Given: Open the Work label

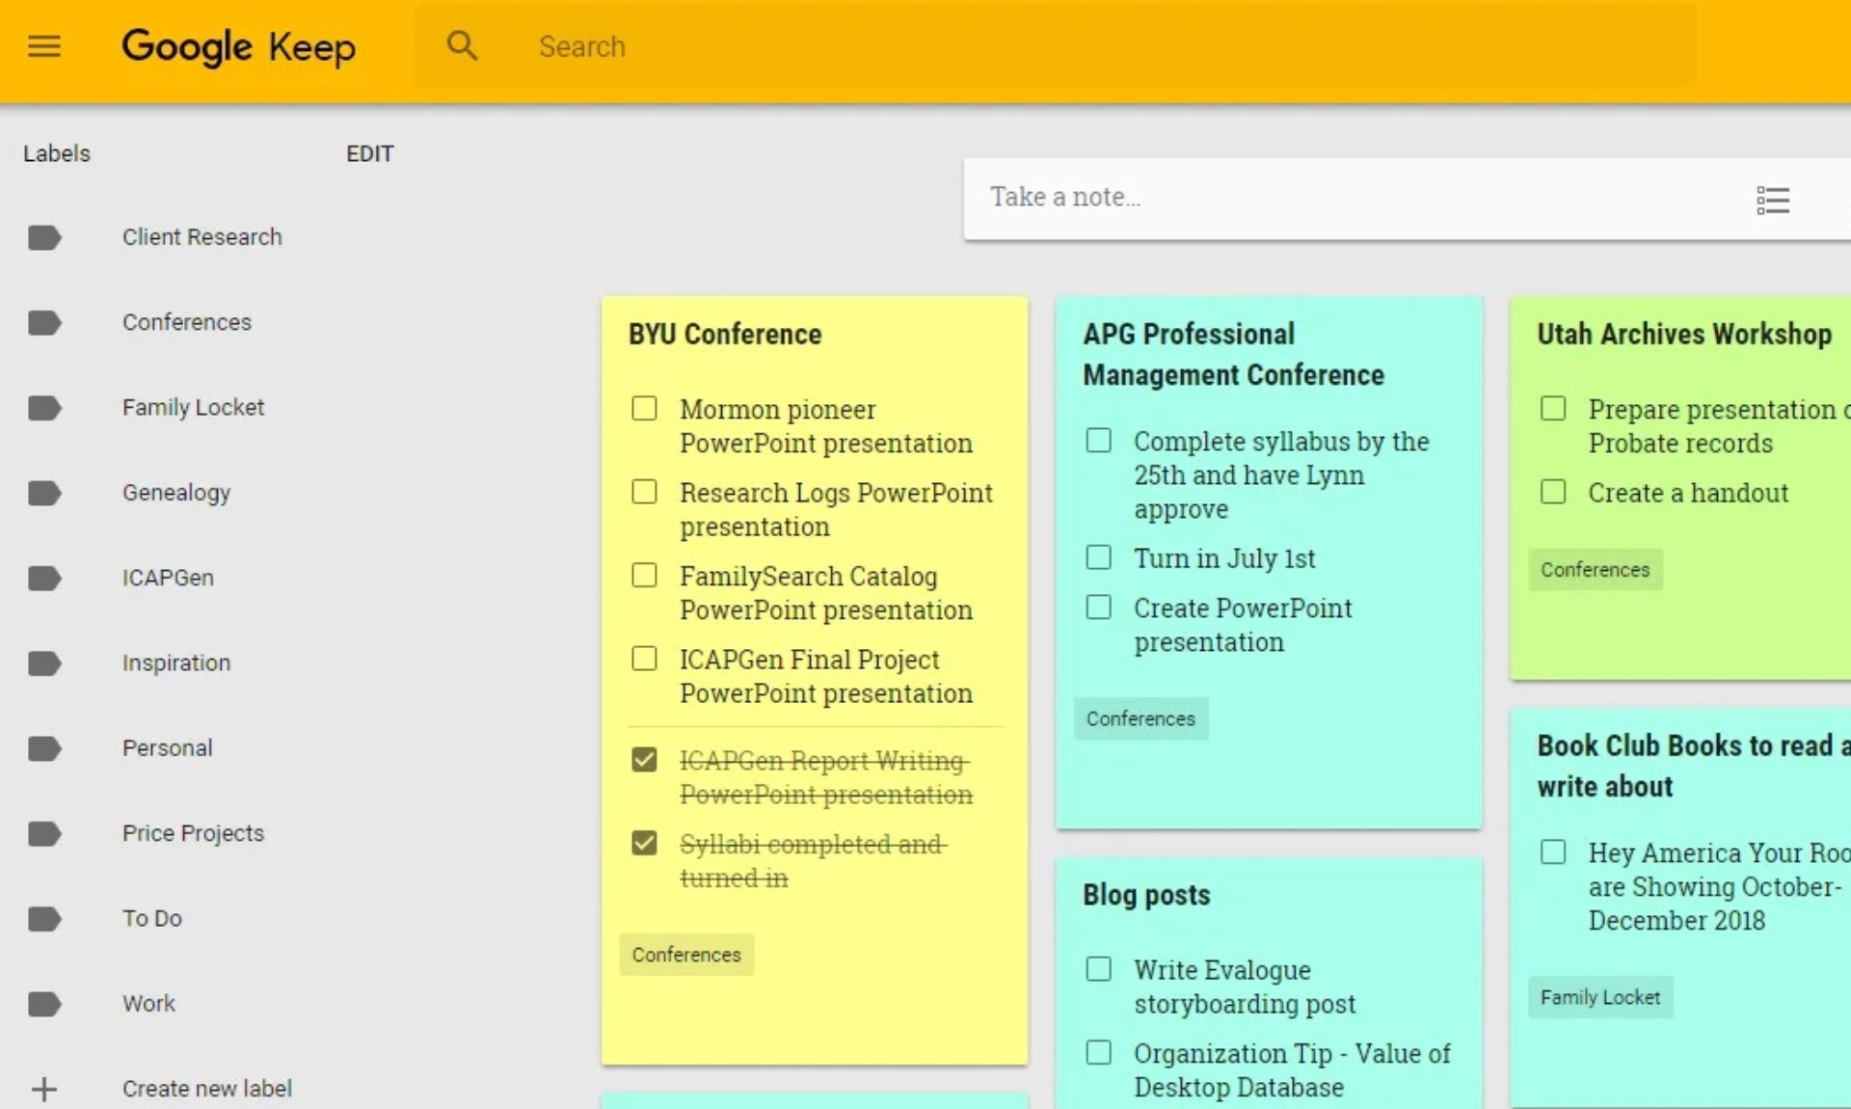Looking at the screenshot, I should coord(148,1004).
